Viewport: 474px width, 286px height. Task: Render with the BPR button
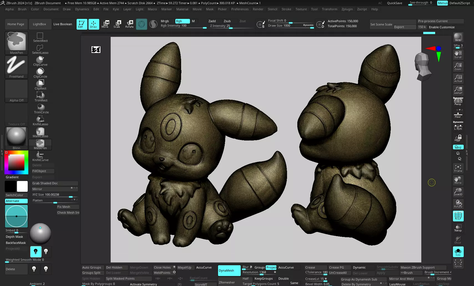pyautogui.click(x=458, y=37)
